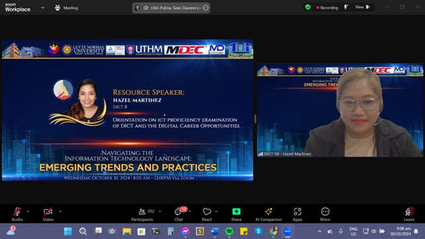Click the ENG US language indicator
425x239 pixels.
[353, 232]
